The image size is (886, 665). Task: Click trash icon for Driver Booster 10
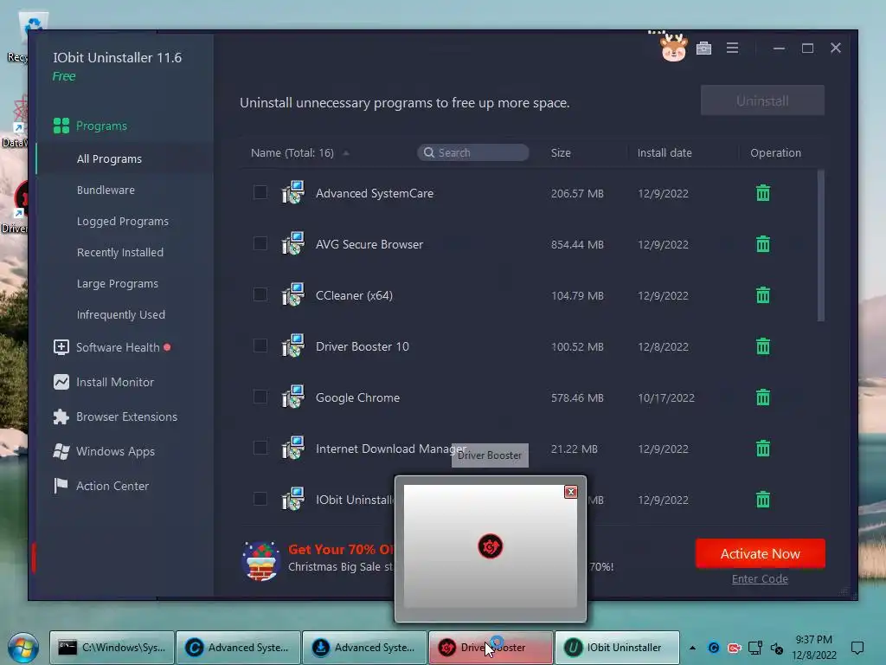pyautogui.click(x=763, y=346)
